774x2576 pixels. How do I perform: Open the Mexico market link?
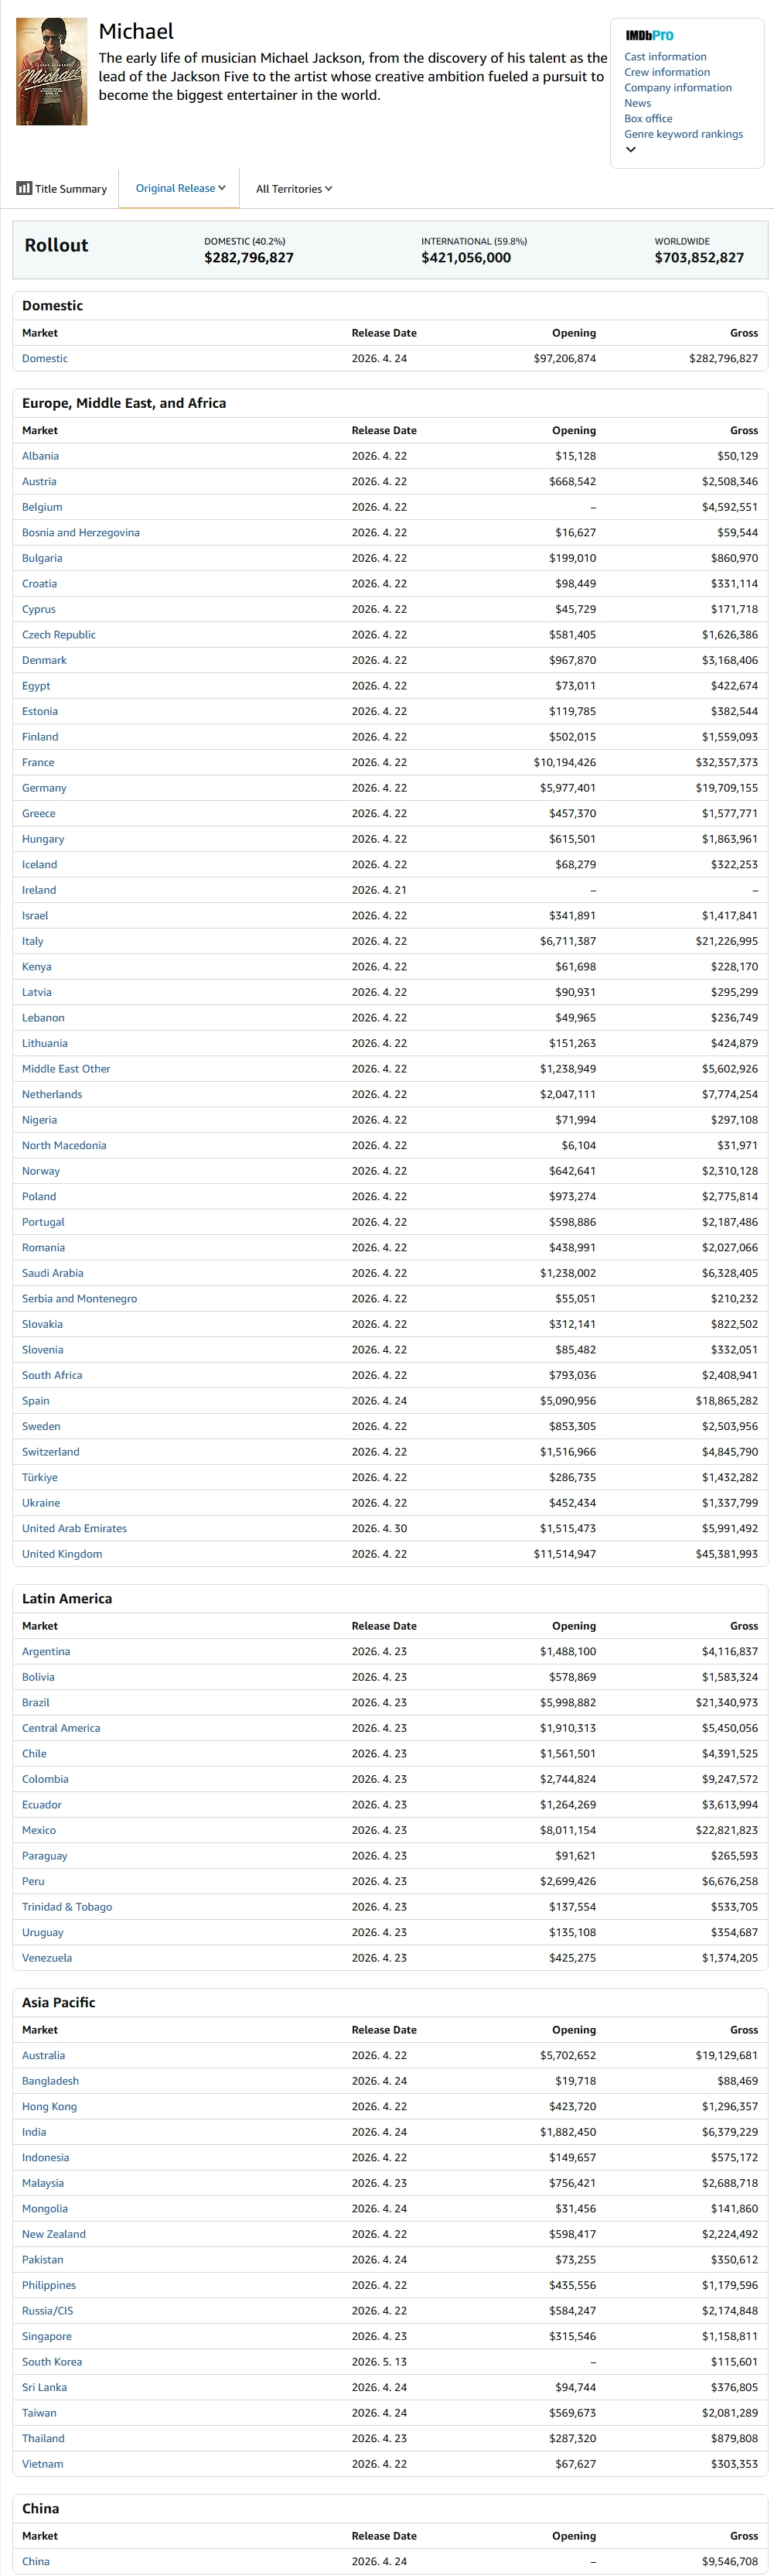tap(39, 1830)
